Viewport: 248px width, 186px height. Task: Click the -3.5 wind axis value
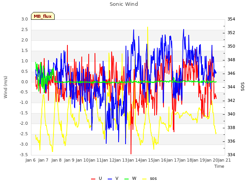24,155
